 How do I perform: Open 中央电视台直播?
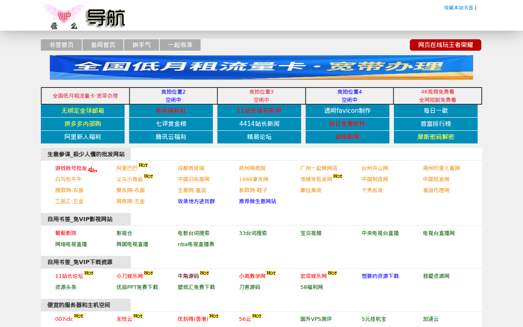[380, 233]
